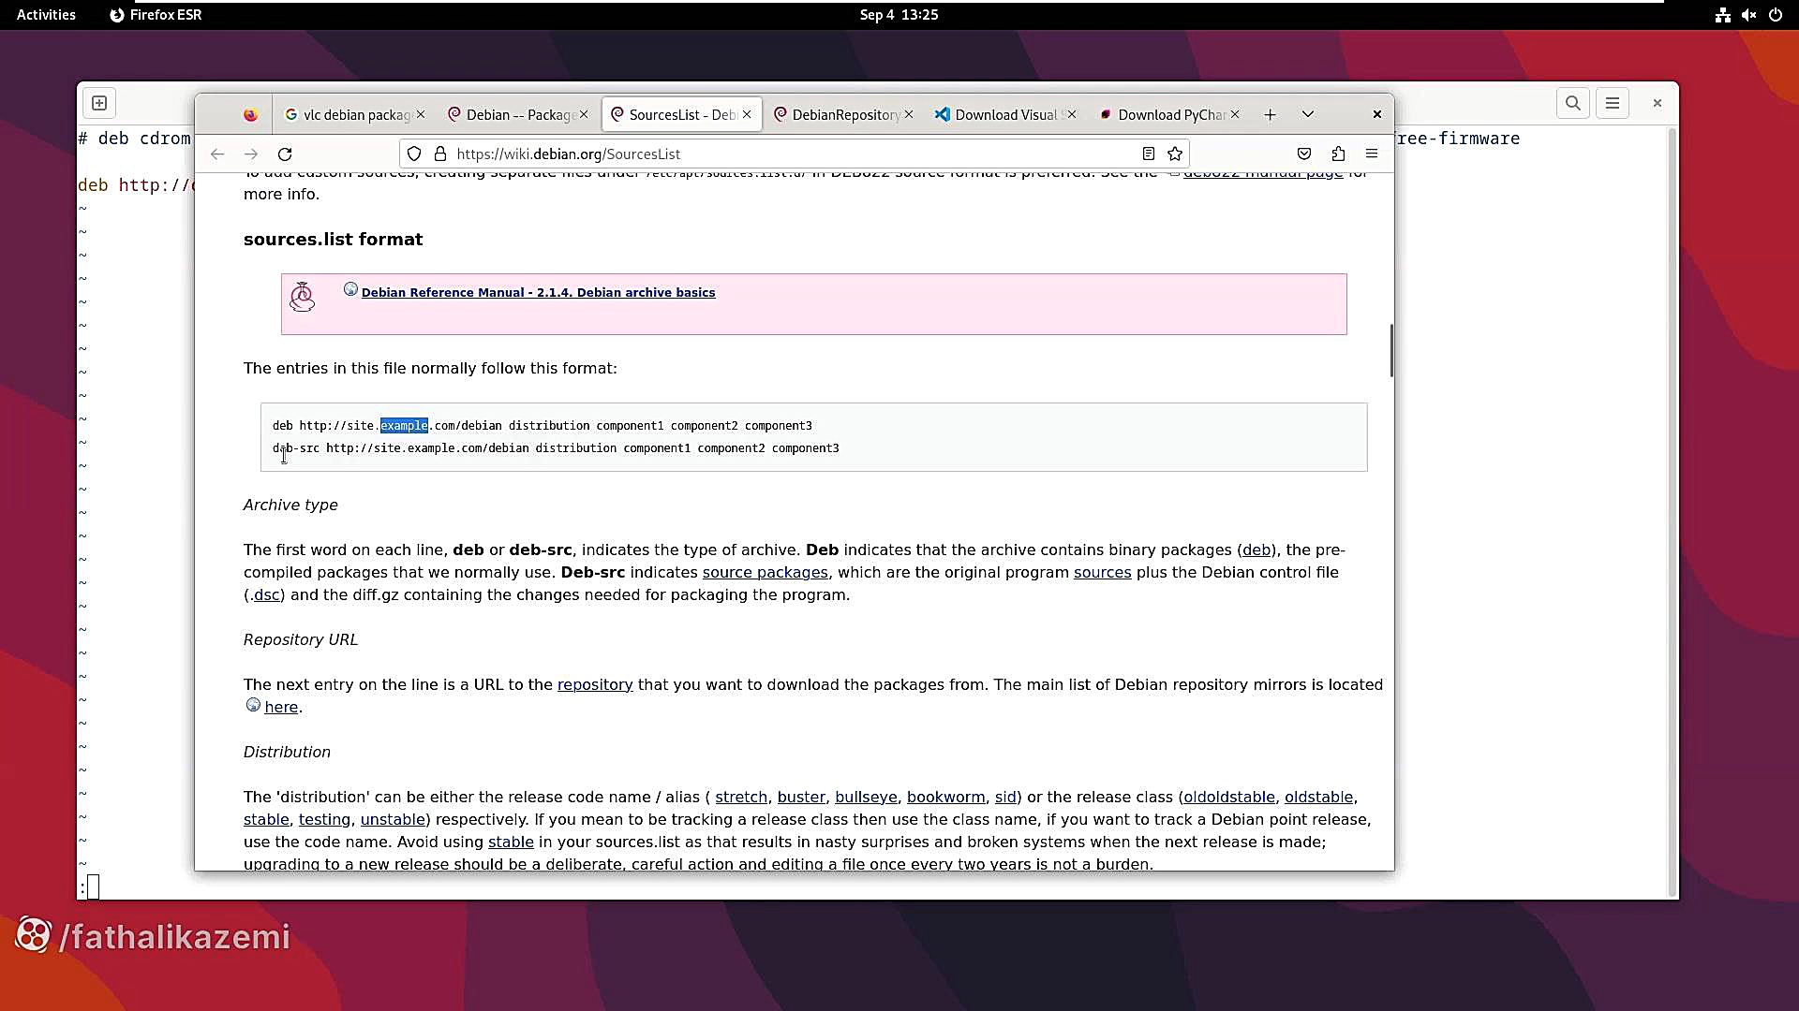The image size is (1799, 1011).
Task: Click the terminal search magnifier icon
Action: pos(1573,103)
